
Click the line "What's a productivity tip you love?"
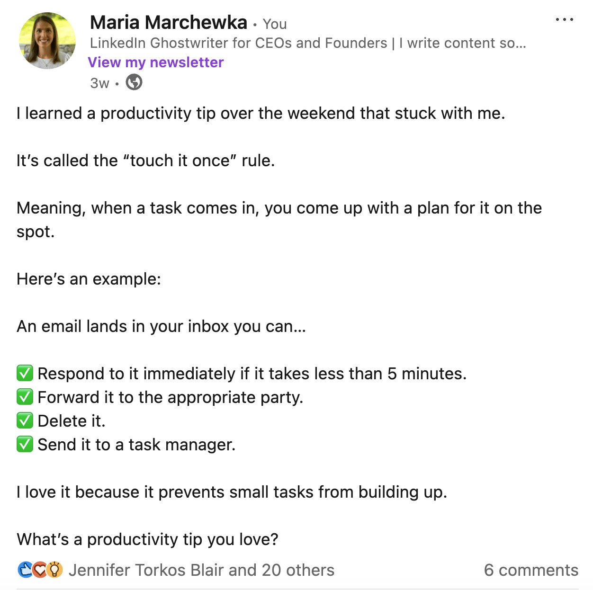pos(147,539)
